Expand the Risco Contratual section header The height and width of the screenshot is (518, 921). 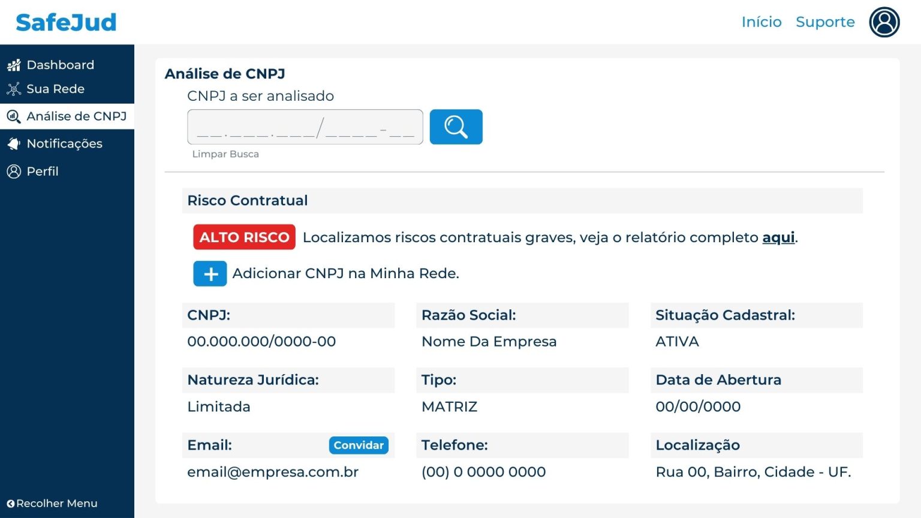tap(247, 200)
